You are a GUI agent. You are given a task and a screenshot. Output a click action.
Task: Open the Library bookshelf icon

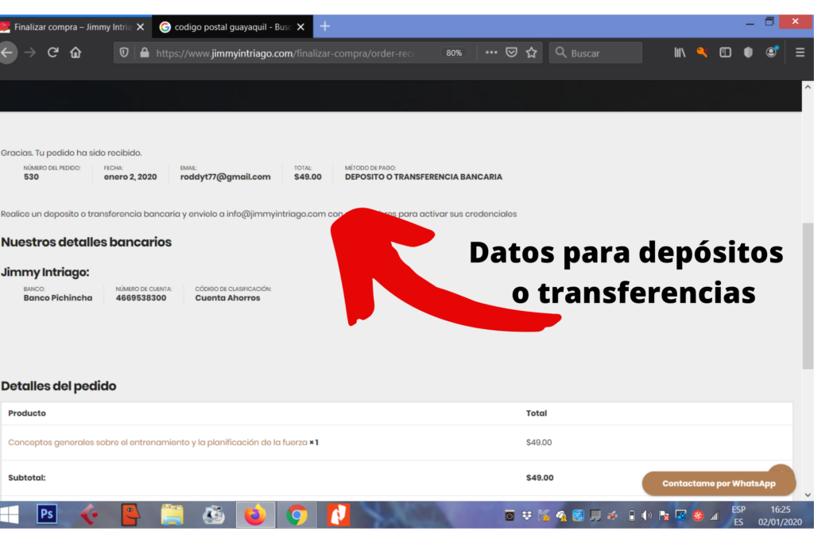tap(680, 52)
